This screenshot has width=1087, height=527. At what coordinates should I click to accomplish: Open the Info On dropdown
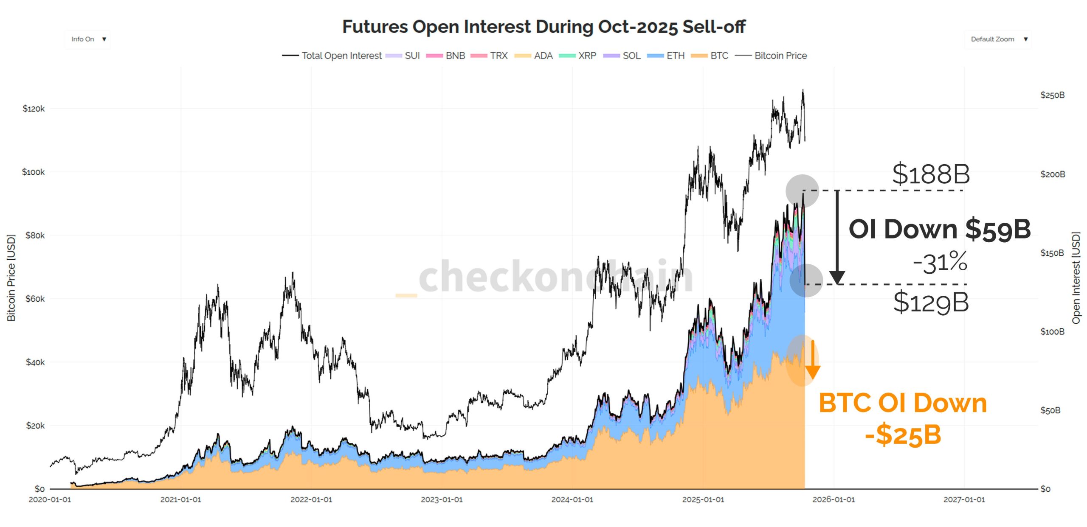tap(88, 39)
